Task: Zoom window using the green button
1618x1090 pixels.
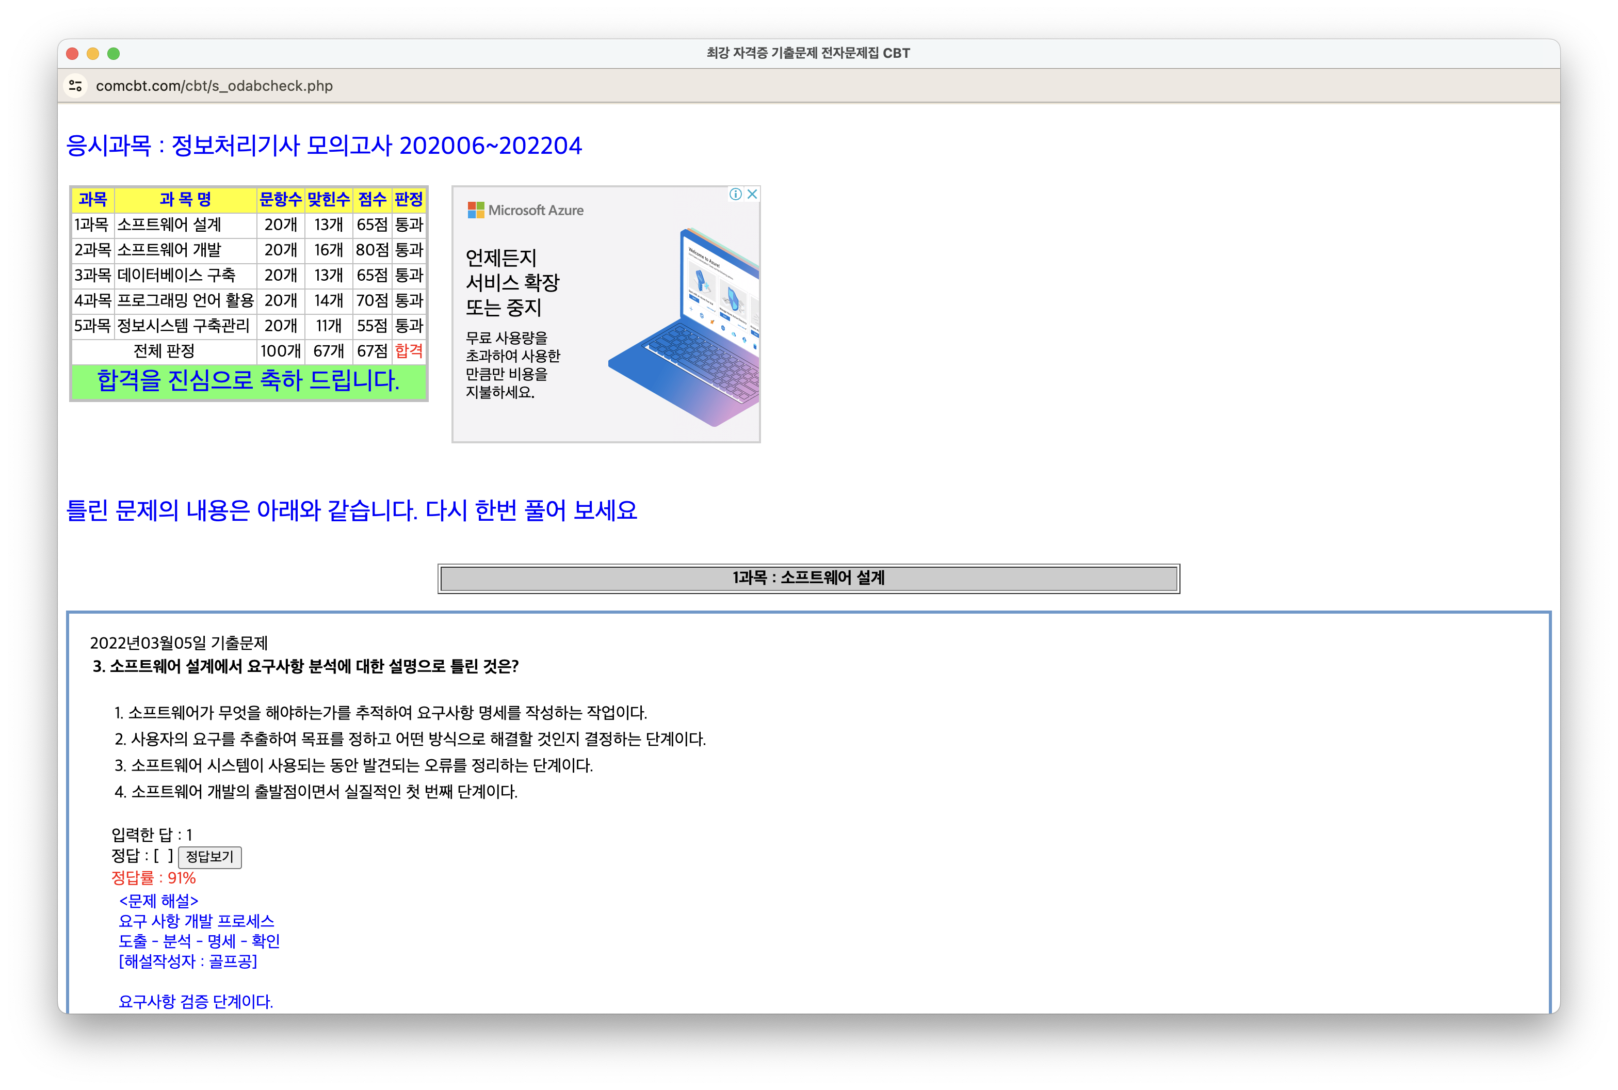Action: click(x=114, y=54)
